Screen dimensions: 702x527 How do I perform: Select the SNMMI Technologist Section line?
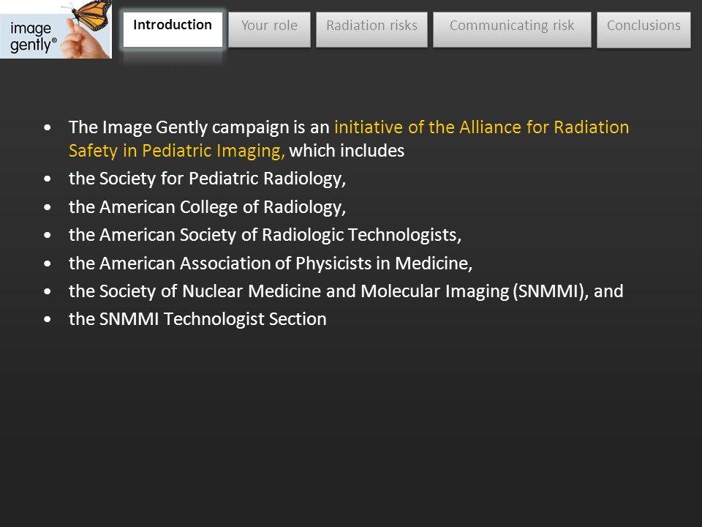[197, 319]
